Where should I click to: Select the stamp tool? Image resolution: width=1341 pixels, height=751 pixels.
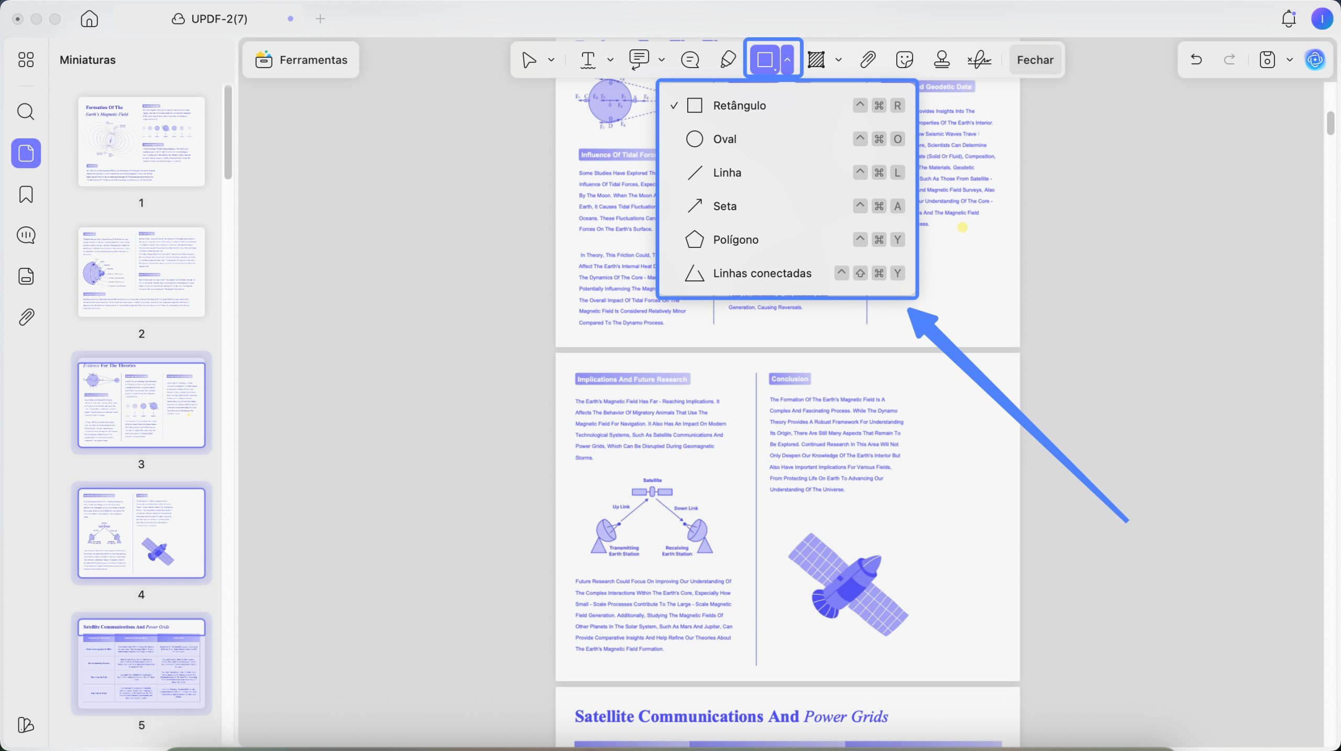point(942,60)
